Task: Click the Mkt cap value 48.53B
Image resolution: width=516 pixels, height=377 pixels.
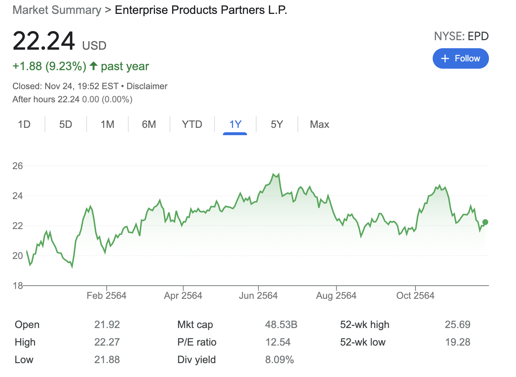Action: point(281,324)
